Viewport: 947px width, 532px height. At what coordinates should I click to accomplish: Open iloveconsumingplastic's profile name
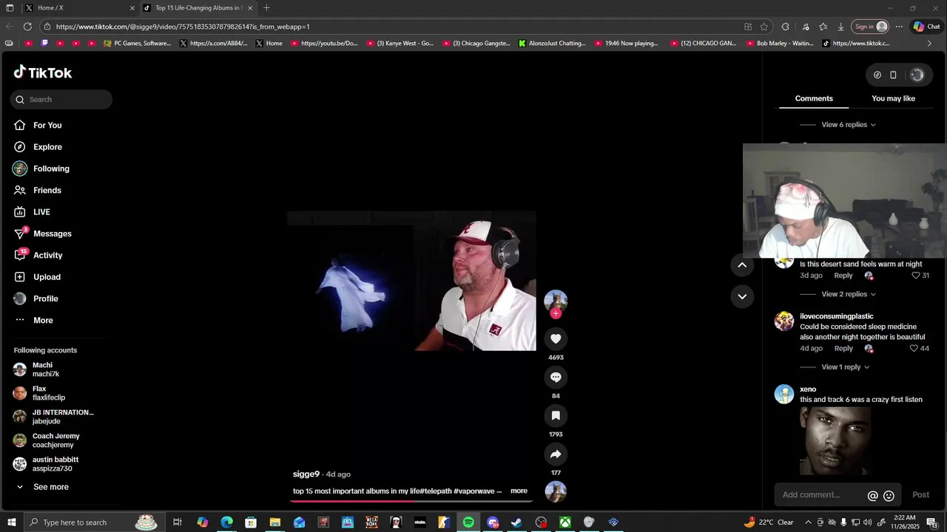click(836, 316)
